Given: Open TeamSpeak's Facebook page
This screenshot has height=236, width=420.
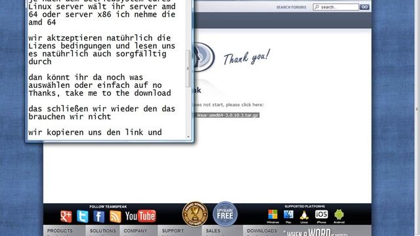Looking at the screenshot, I should tap(99, 216).
